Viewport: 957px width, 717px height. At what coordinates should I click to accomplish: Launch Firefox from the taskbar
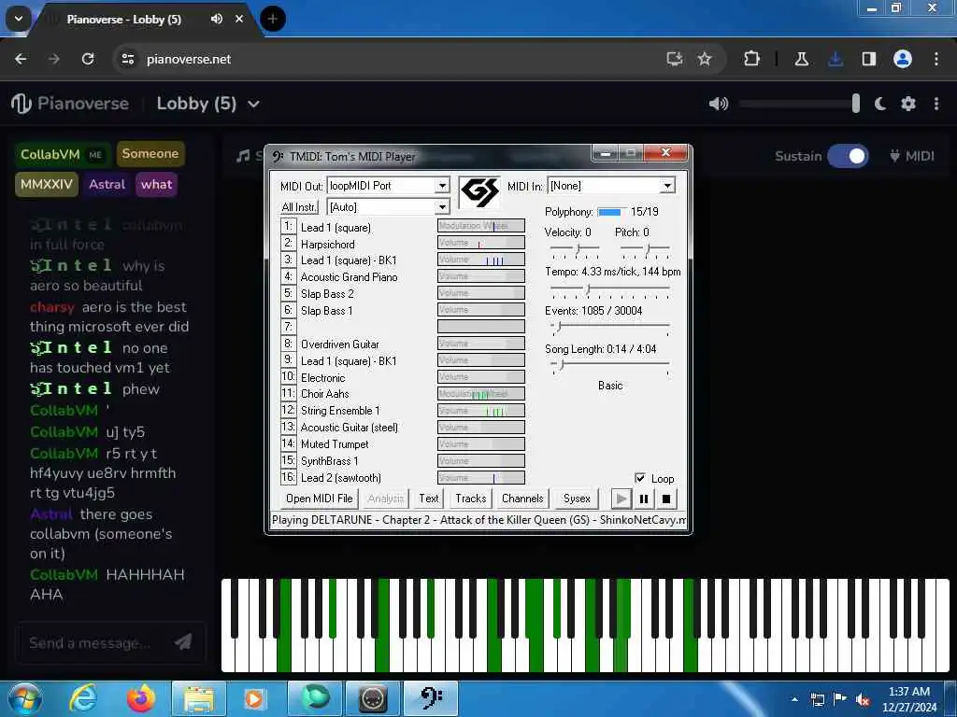pyautogui.click(x=140, y=698)
